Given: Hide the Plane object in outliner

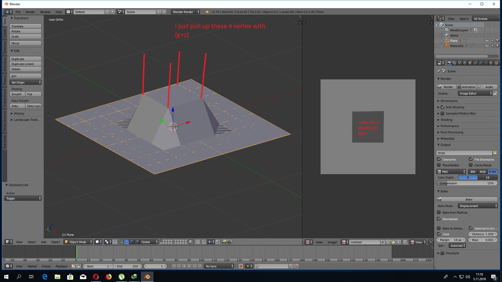Looking at the screenshot, I should (x=487, y=41).
